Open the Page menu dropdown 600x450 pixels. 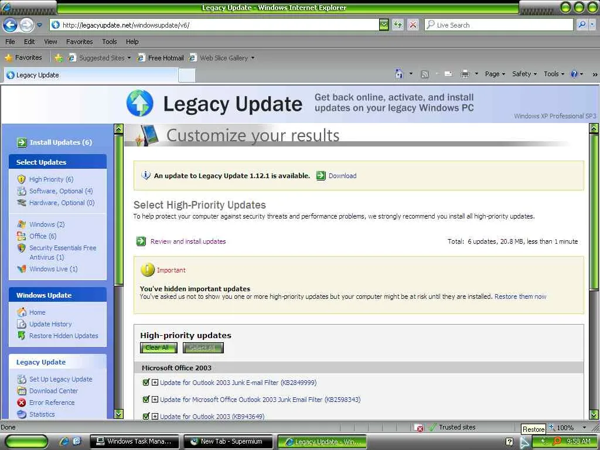[x=495, y=74]
